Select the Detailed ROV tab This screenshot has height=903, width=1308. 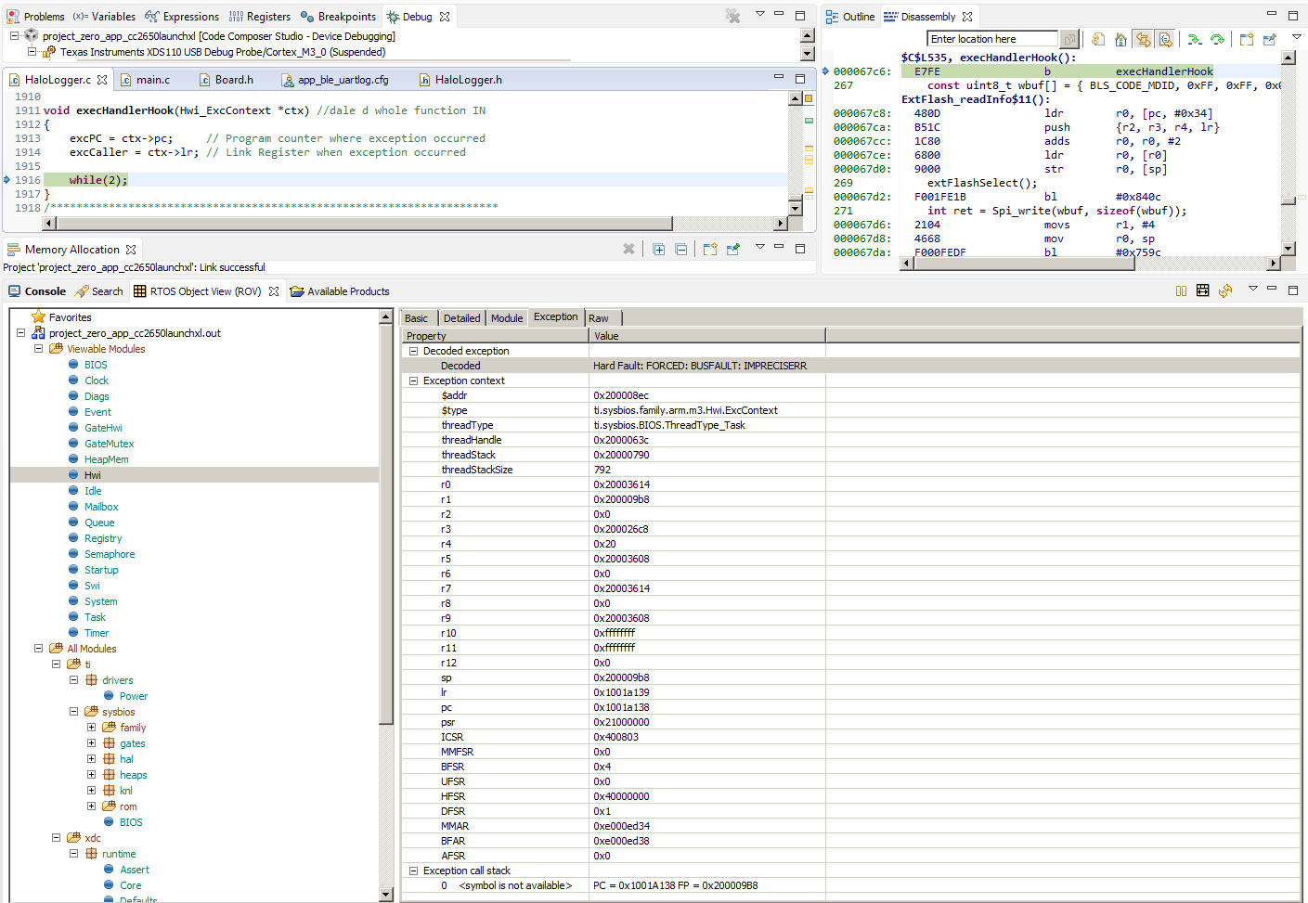tap(461, 318)
